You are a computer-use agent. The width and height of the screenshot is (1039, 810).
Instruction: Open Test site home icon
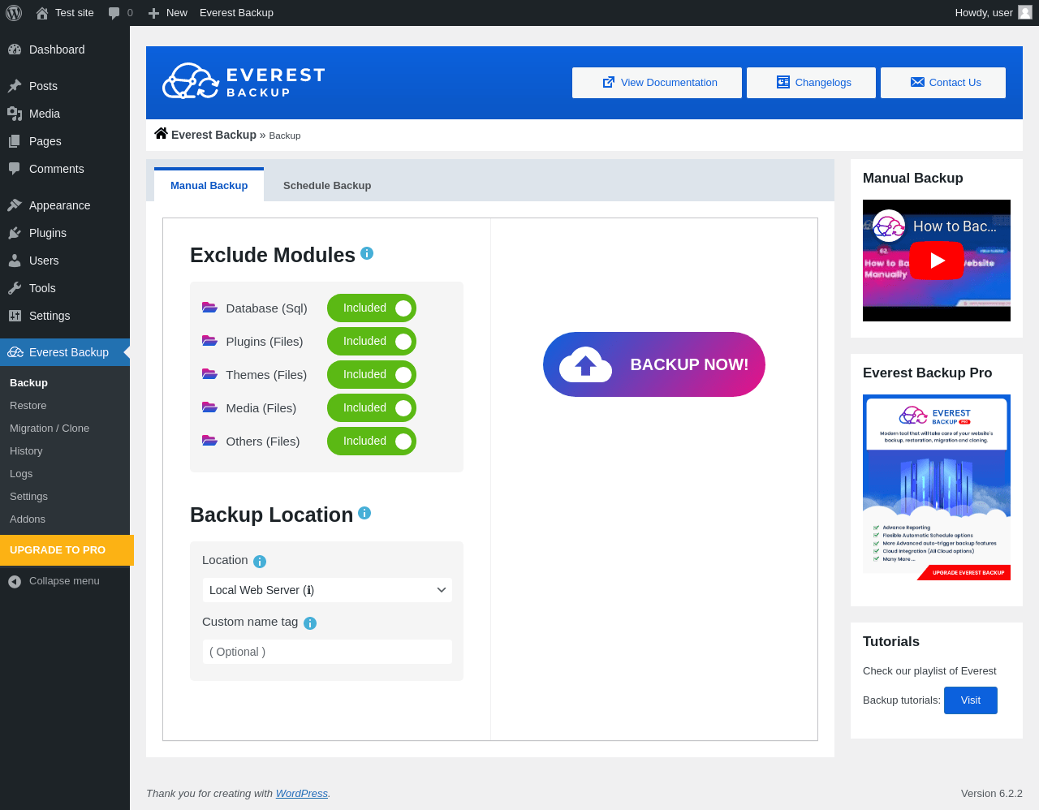[42, 13]
